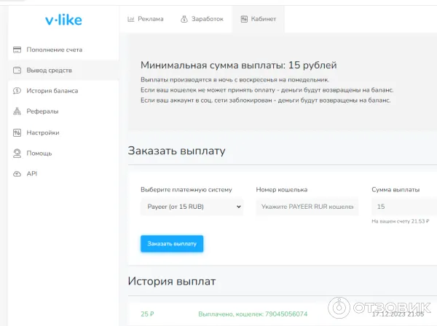Click the 25 ₽ payout history amount
This screenshot has width=437, height=326.
coord(147,314)
